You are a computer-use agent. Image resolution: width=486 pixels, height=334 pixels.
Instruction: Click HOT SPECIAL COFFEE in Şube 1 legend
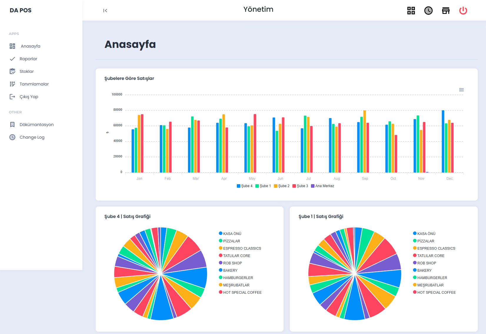tap(436, 292)
